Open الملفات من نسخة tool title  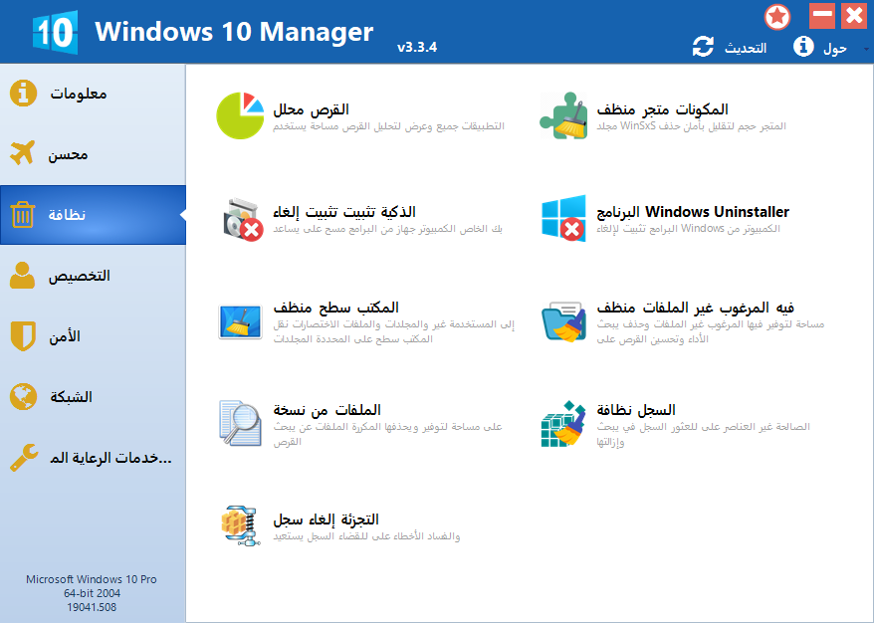pos(327,410)
